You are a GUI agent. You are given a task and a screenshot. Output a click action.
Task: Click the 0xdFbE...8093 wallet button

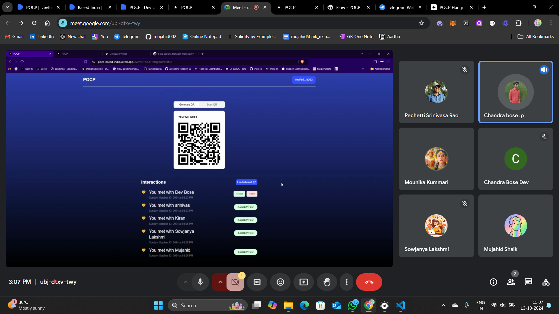tap(304, 80)
